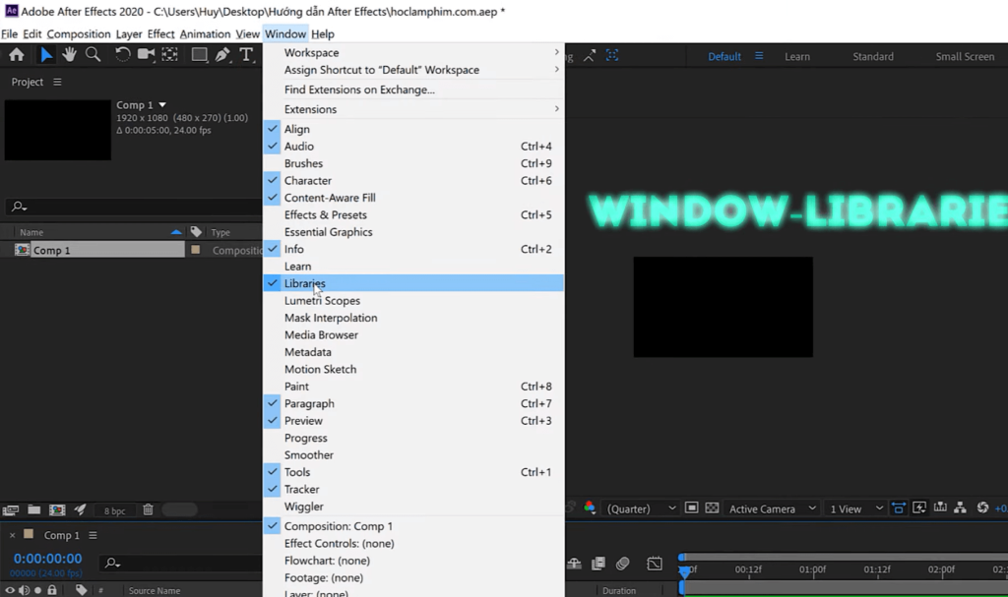
Task: Open the Help menu
Action: click(322, 33)
